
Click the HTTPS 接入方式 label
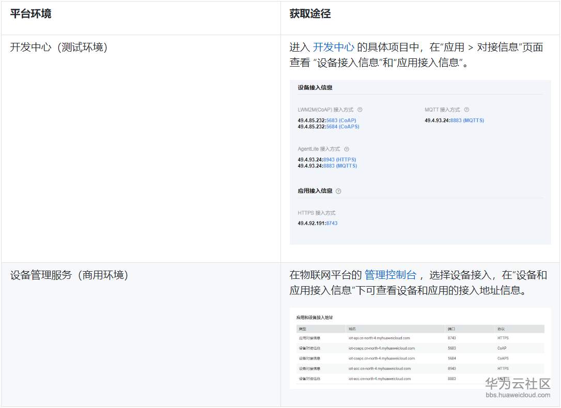pos(317,213)
